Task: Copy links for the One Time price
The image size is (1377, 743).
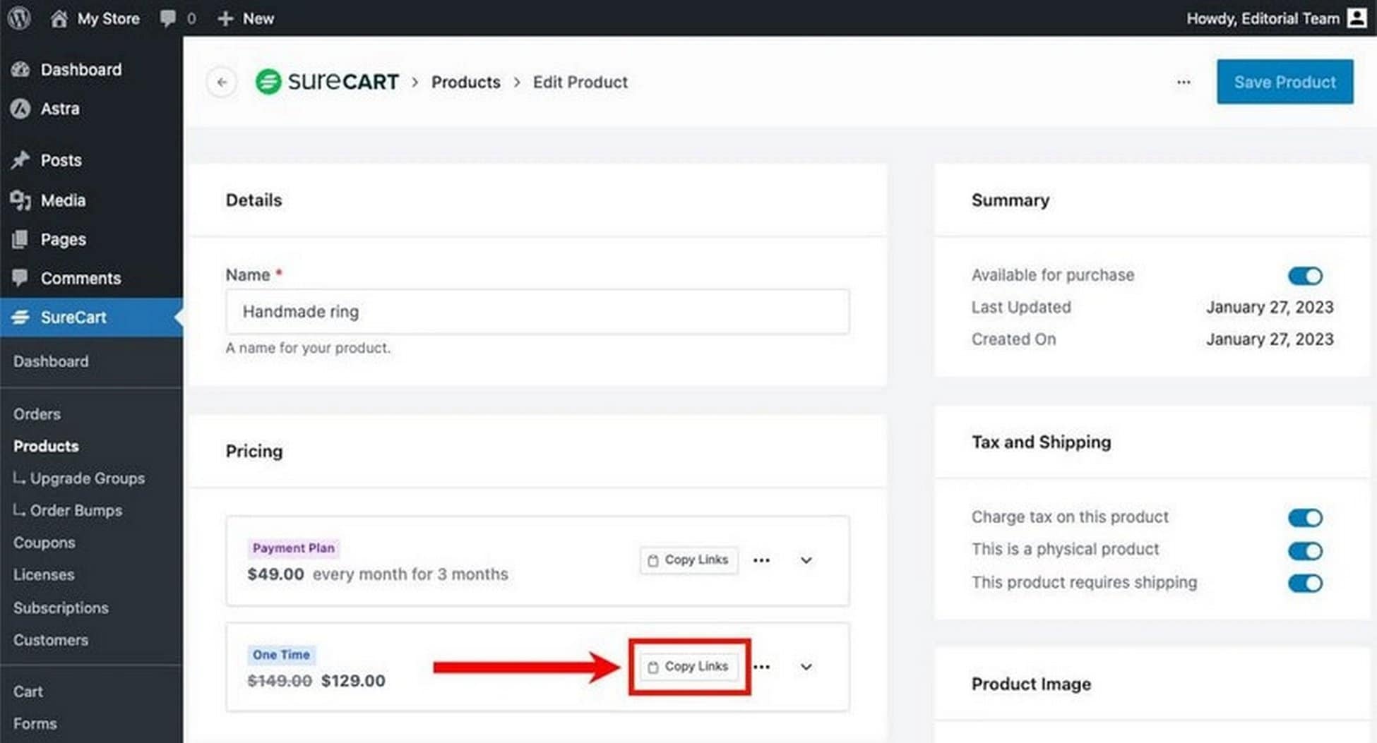Action: 688,667
